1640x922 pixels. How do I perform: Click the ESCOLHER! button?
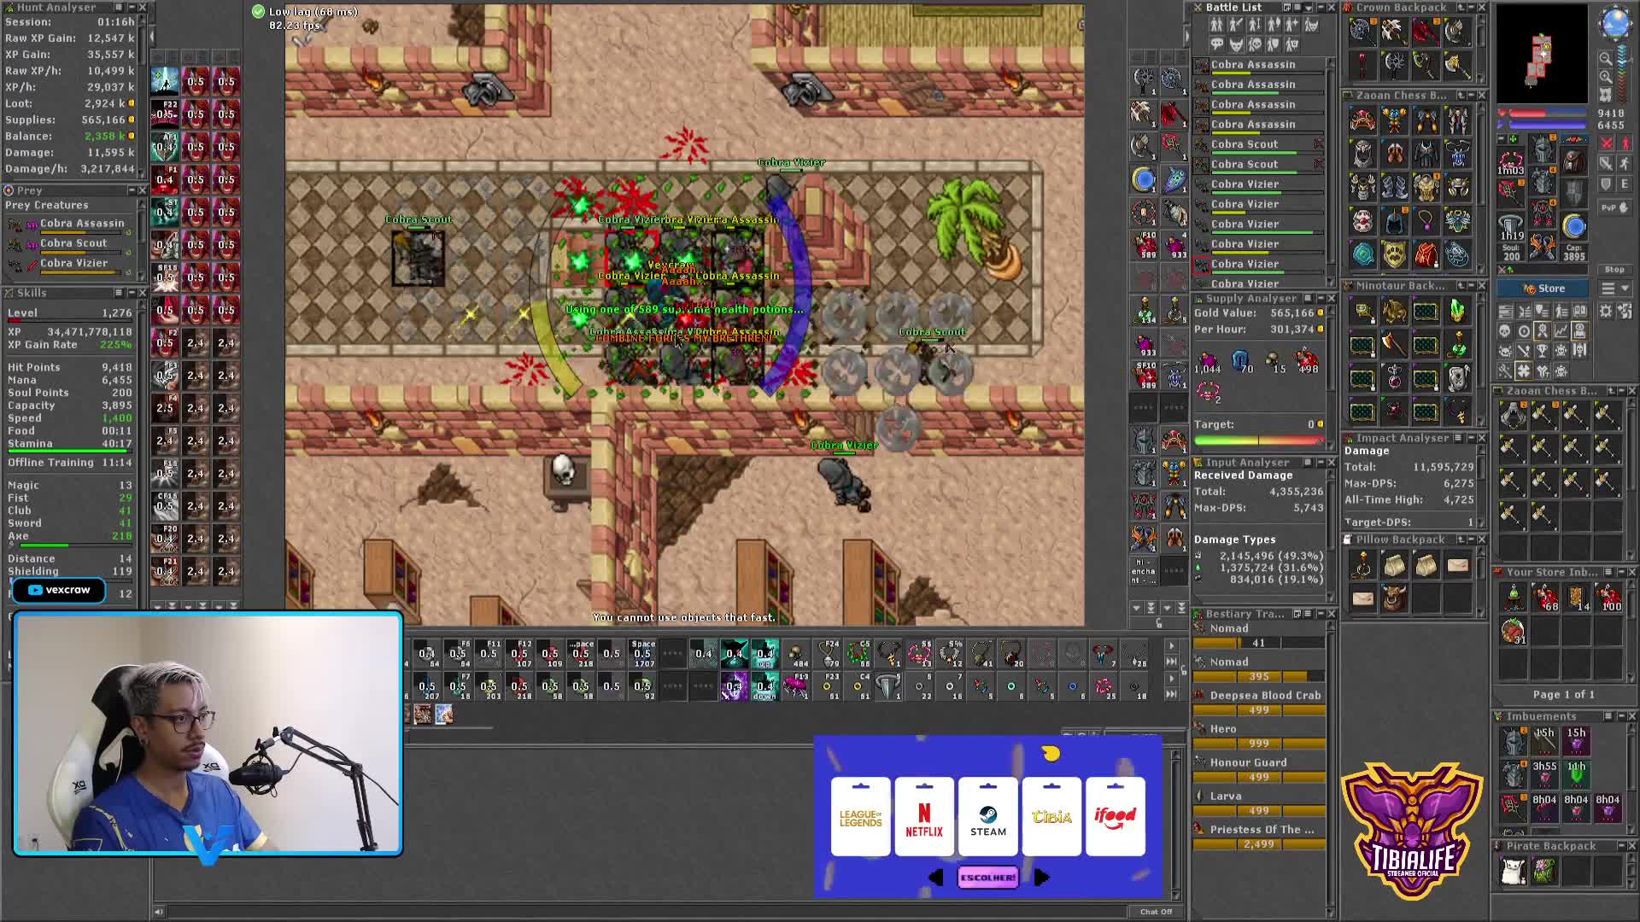tap(988, 878)
